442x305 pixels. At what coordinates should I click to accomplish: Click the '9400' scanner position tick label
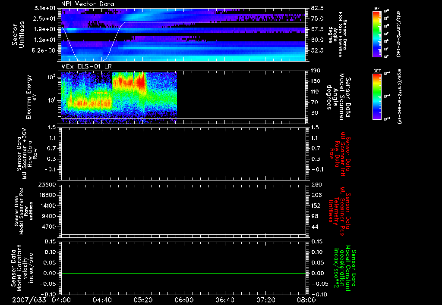coord(49,216)
